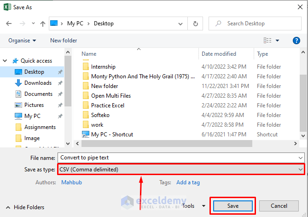308x217 pixels.
Task: Click the Save button
Action: tap(233, 206)
